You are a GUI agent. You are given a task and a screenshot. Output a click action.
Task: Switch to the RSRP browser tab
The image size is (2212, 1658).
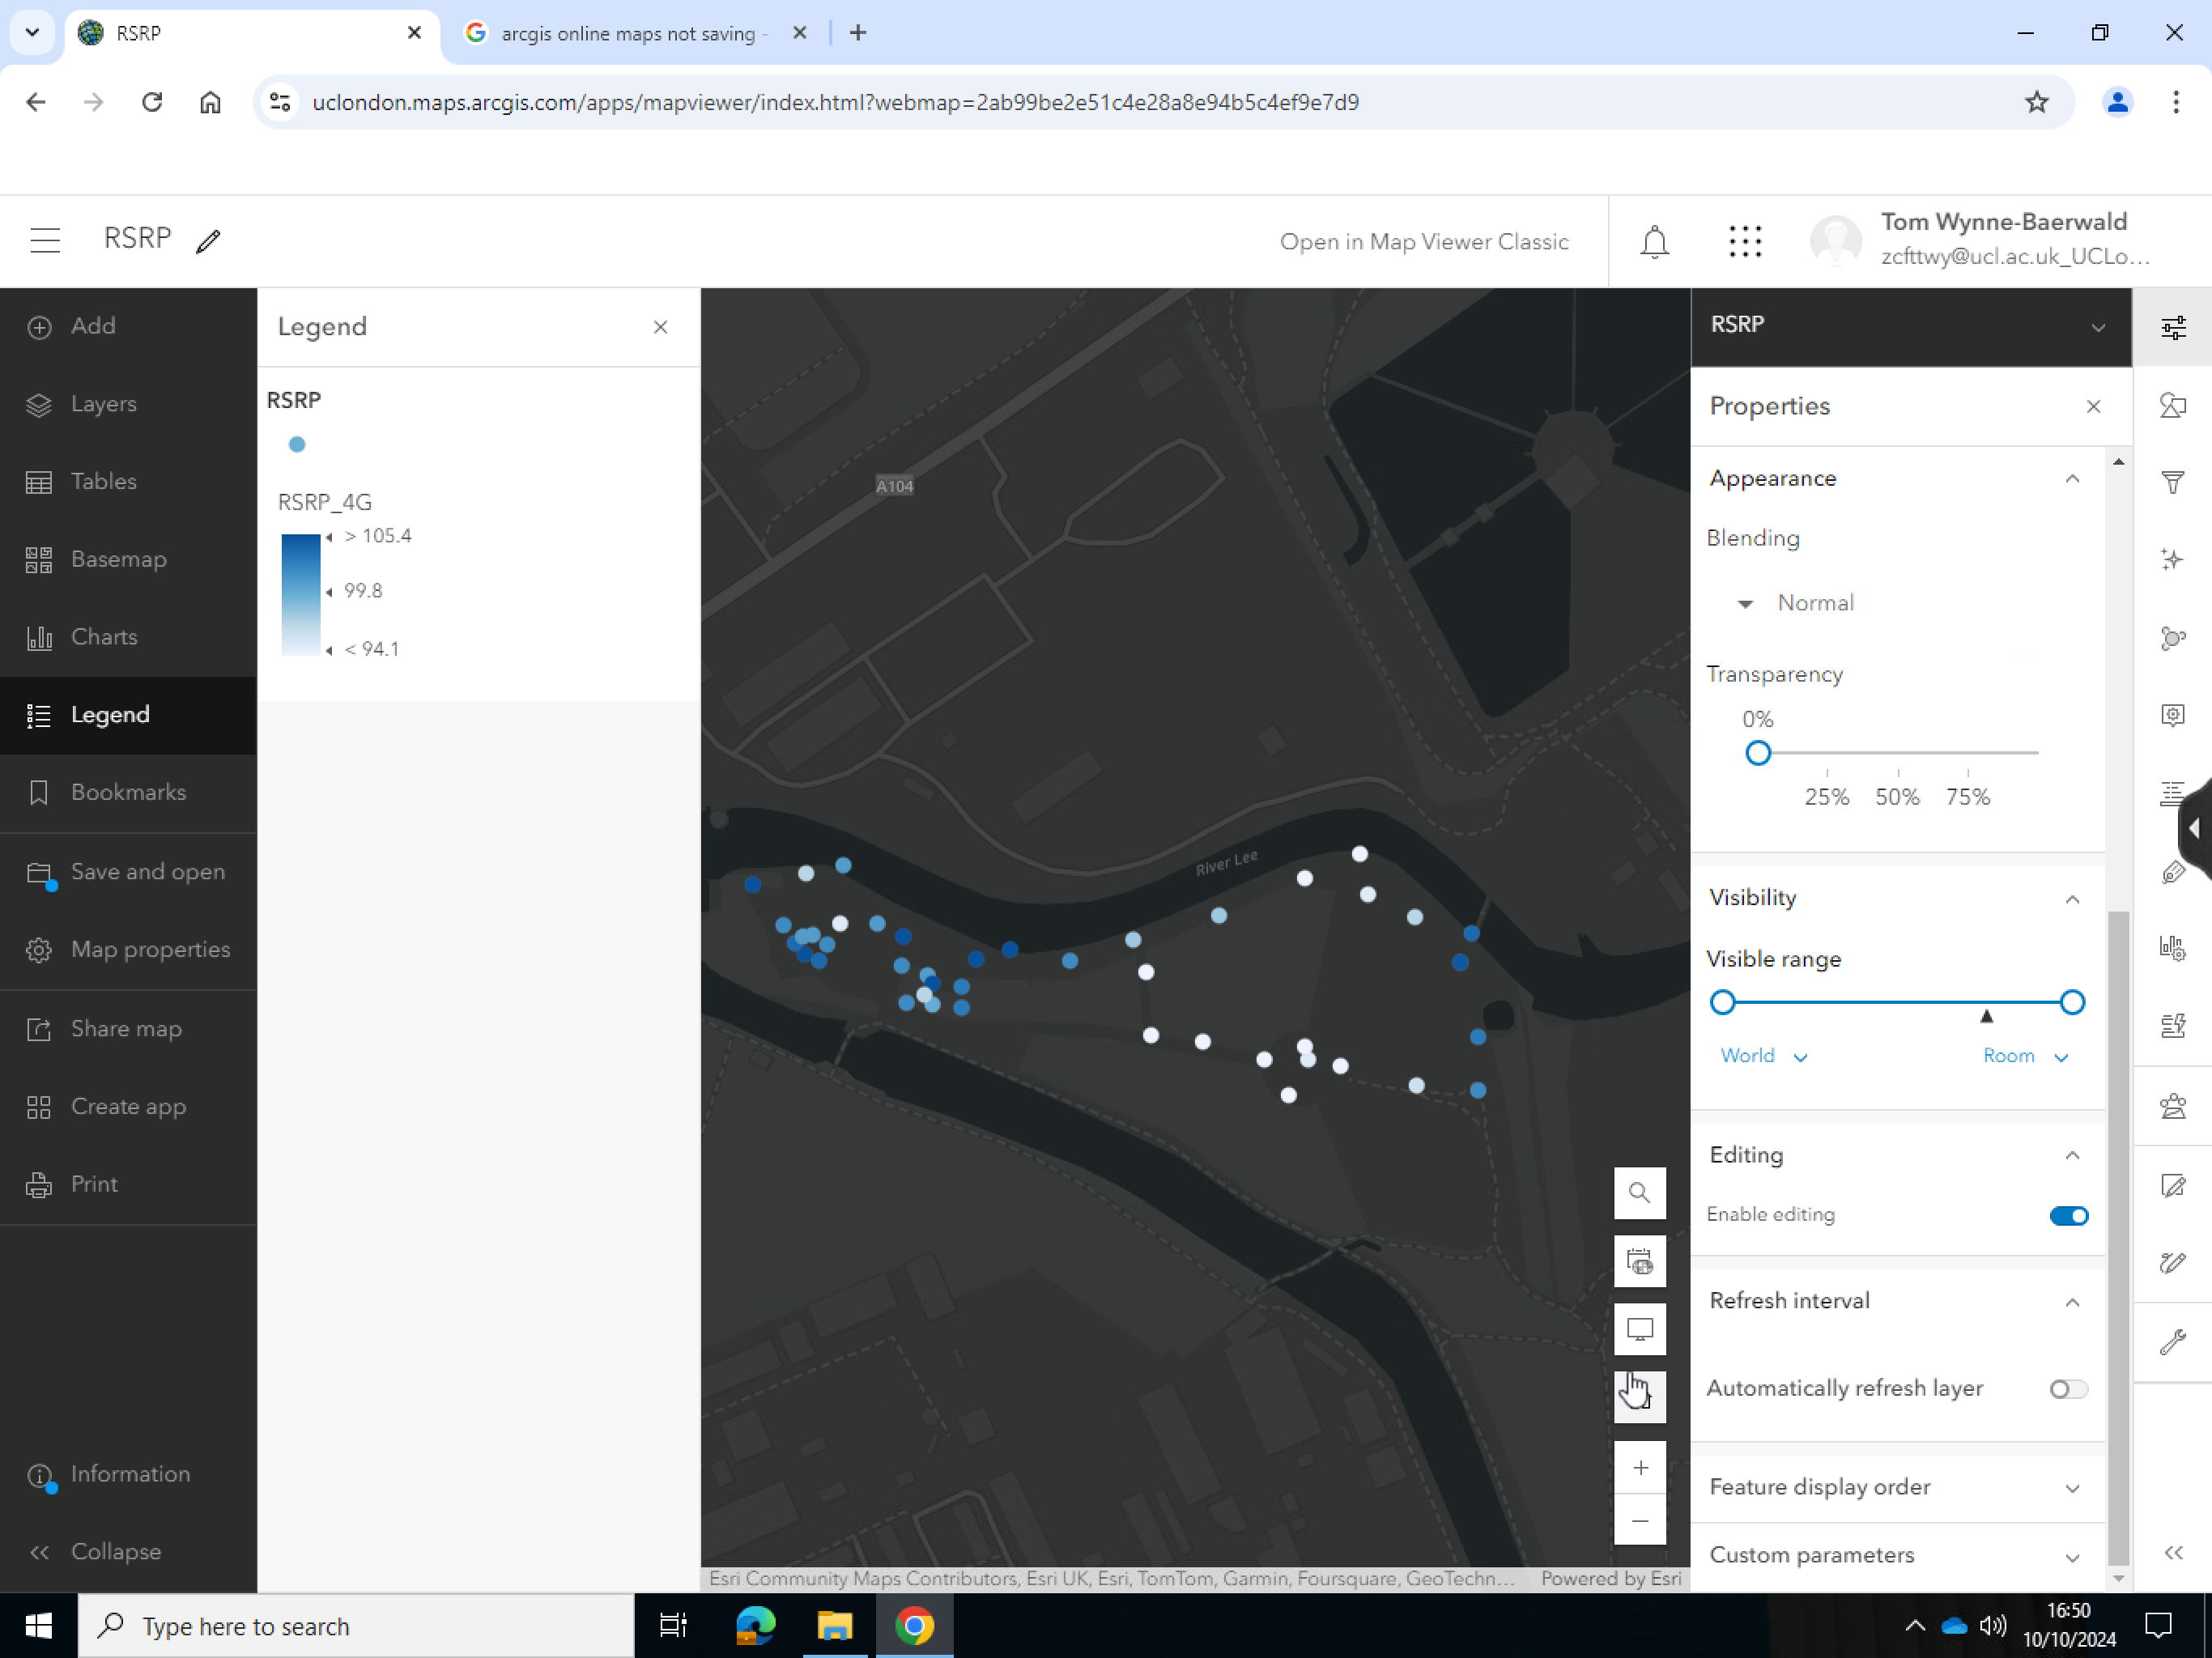[x=250, y=33]
